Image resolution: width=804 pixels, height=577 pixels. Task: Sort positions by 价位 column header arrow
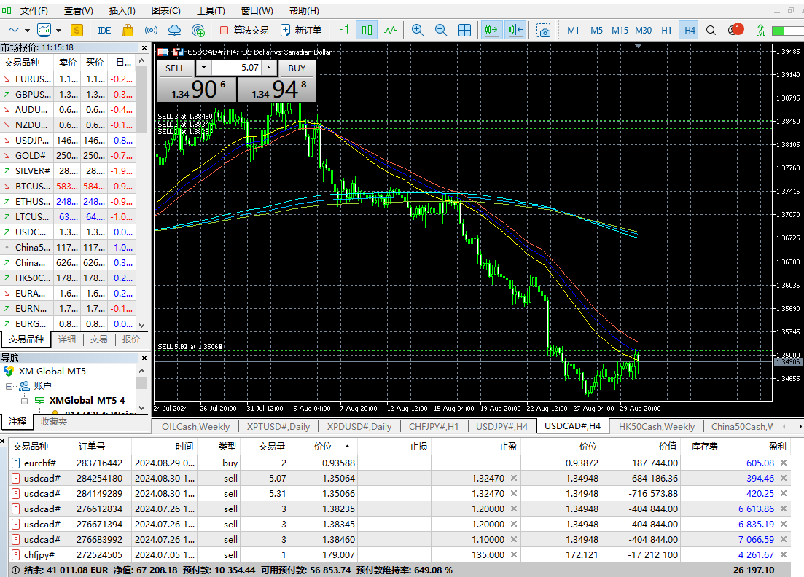(x=347, y=447)
